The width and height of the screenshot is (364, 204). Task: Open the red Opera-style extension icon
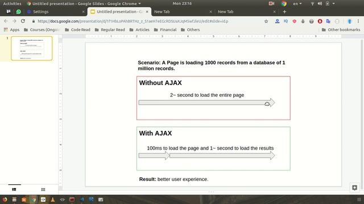[320, 22]
